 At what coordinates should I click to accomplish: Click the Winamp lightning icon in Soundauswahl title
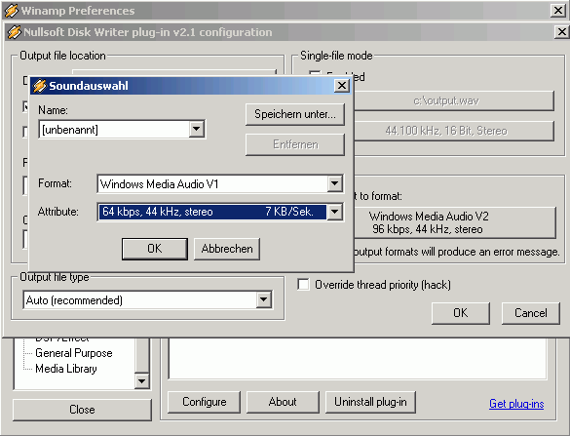[39, 86]
